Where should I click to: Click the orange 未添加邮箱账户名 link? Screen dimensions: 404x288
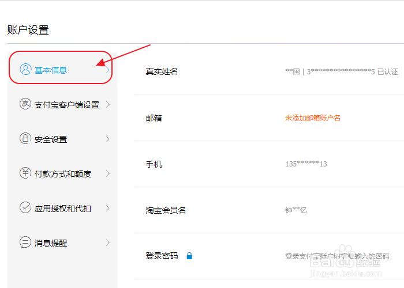click(x=313, y=118)
